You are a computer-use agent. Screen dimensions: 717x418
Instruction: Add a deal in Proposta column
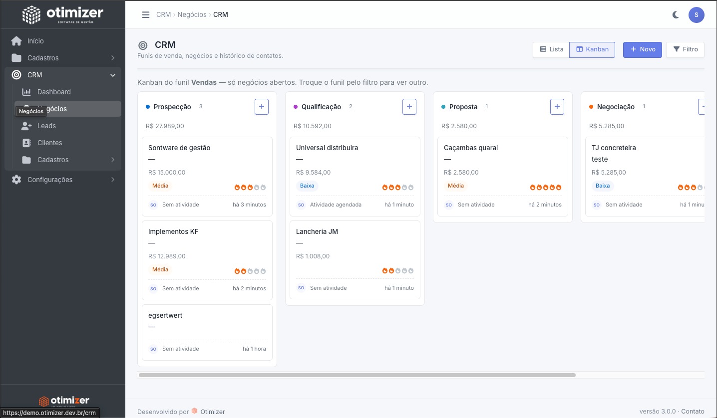557,106
